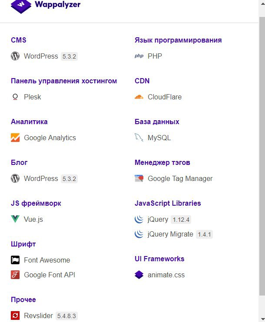Image resolution: width=265 pixels, height=322 pixels.
Task: Open the Google Font API link
Action: pos(50,275)
